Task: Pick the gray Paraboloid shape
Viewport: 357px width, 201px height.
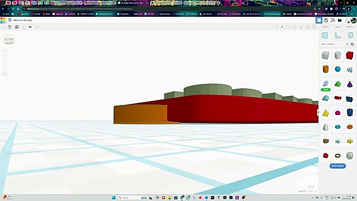Action: click(326, 127)
